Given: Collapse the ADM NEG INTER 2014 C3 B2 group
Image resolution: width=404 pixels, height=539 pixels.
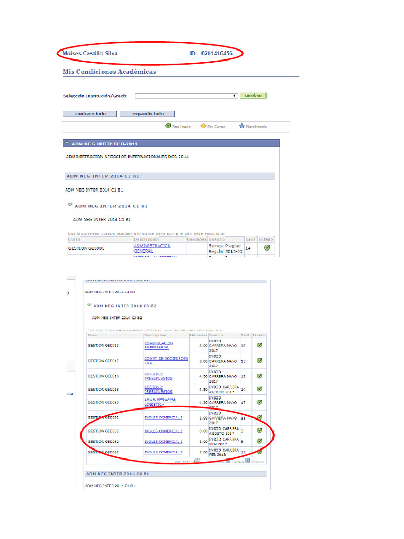Looking at the screenshot, I should (x=89, y=305).
